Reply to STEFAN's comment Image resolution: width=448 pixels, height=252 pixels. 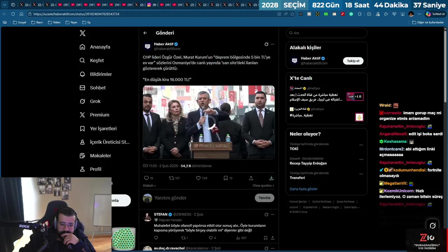156,238
